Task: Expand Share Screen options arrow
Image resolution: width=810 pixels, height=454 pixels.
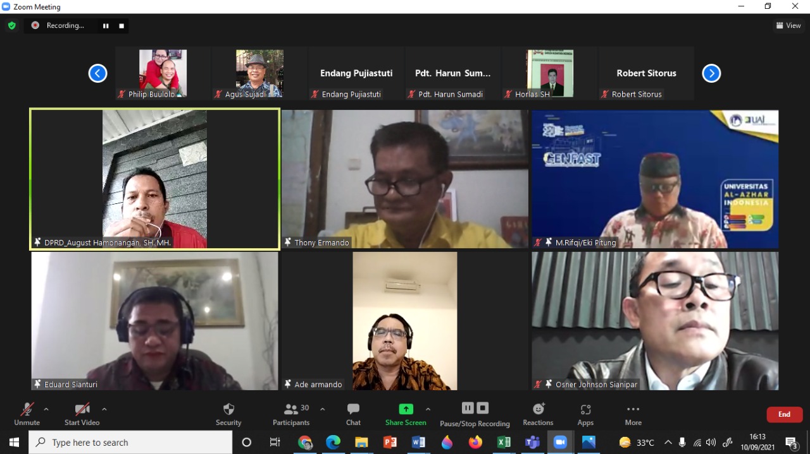Action: [x=428, y=409]
